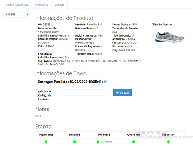Click the Responsável marcel.andrade value
The width and height of the screenshot is (193, 147).
pos(85,43)
